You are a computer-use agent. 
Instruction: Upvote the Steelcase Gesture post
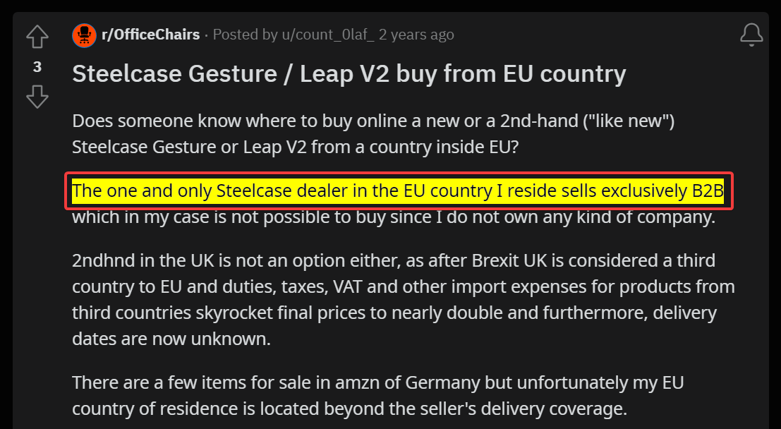tap(37, 37)
